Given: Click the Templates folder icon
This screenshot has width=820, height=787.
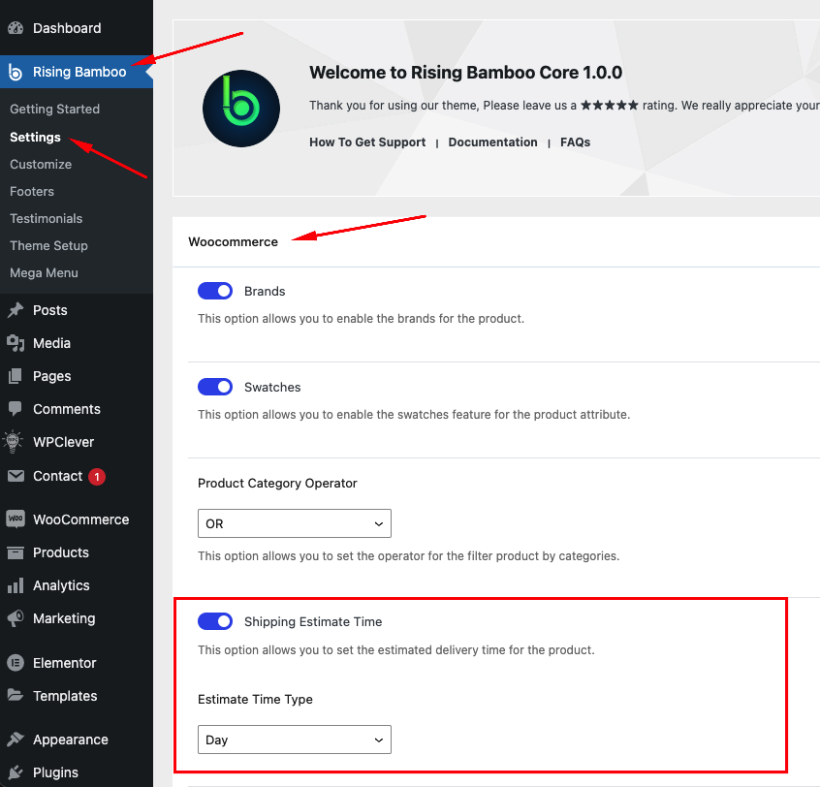Looking at the screenshot, I should coord(16,696).
